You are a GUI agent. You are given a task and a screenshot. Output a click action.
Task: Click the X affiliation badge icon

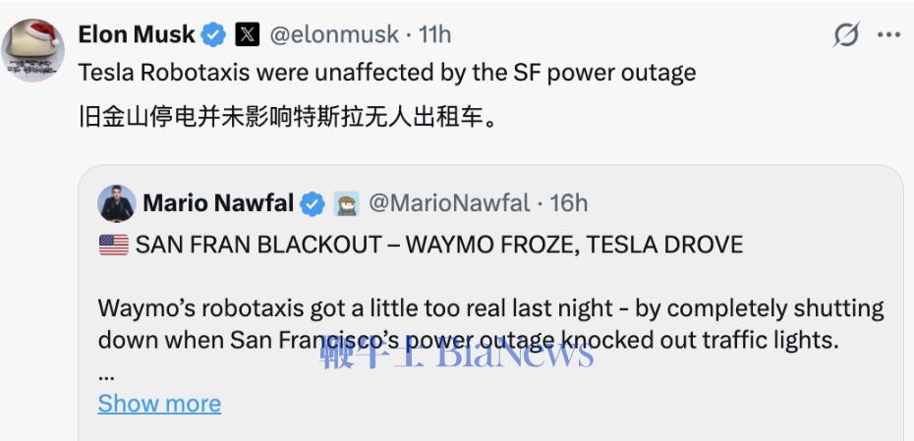(x=248, y=35)
